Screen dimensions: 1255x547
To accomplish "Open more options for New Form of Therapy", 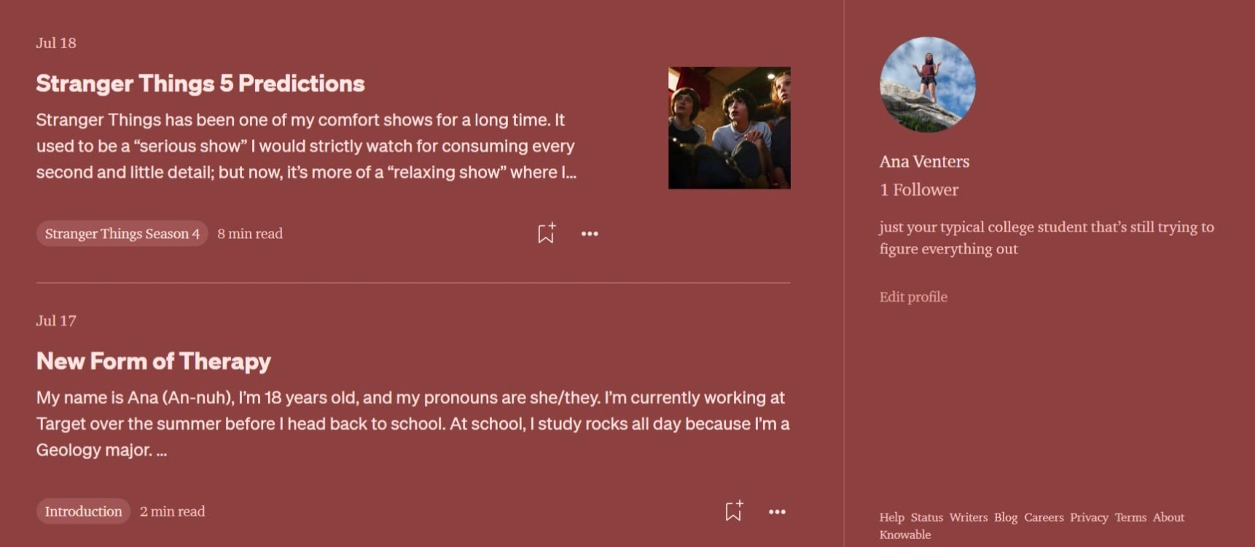I will [777, 512].
